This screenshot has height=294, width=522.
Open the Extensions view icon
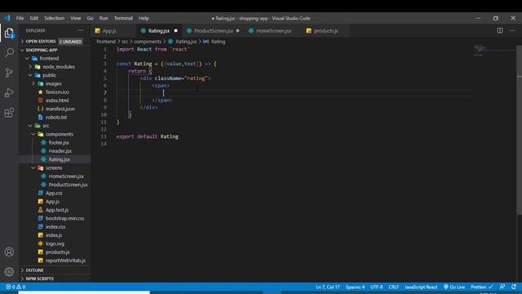coord(9,113)
